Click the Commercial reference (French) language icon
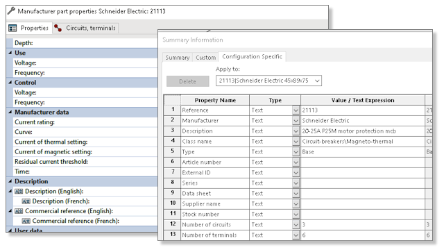444x250 pixels. [x=26, y=222]
